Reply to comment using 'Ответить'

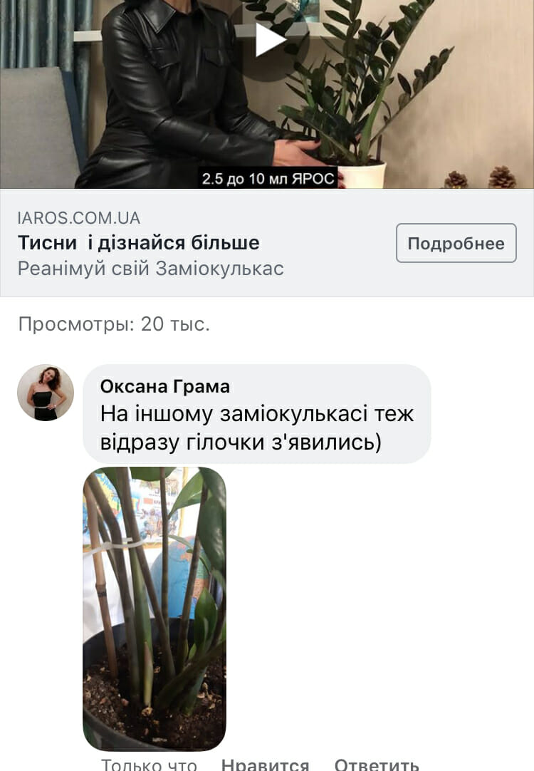pos(377,764)
